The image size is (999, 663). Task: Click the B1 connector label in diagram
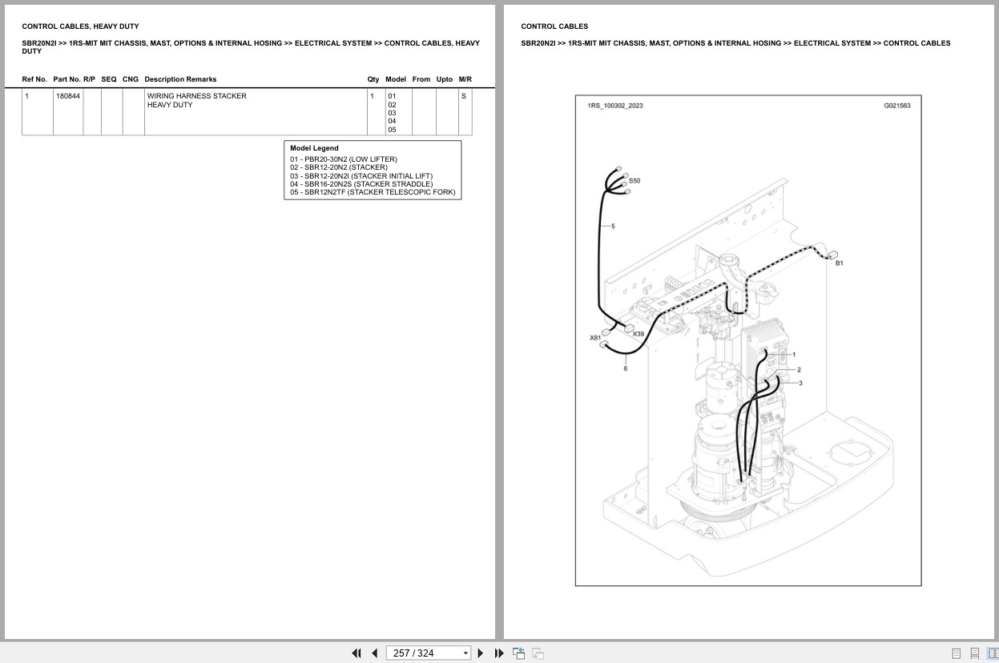[839, 263]
